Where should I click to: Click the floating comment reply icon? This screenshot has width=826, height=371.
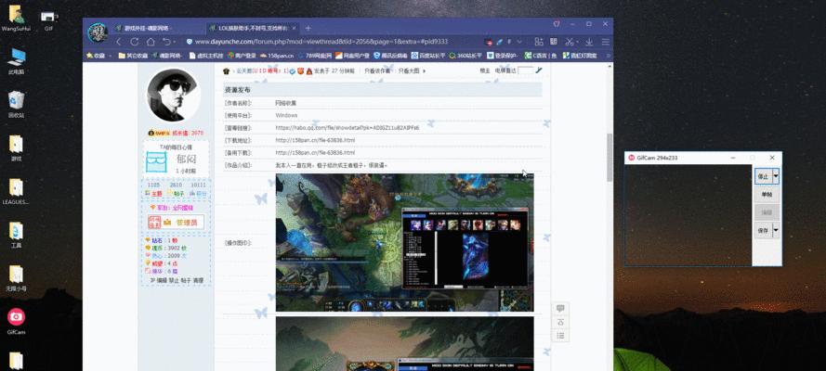pyautogui.click(x=560, y=309)
